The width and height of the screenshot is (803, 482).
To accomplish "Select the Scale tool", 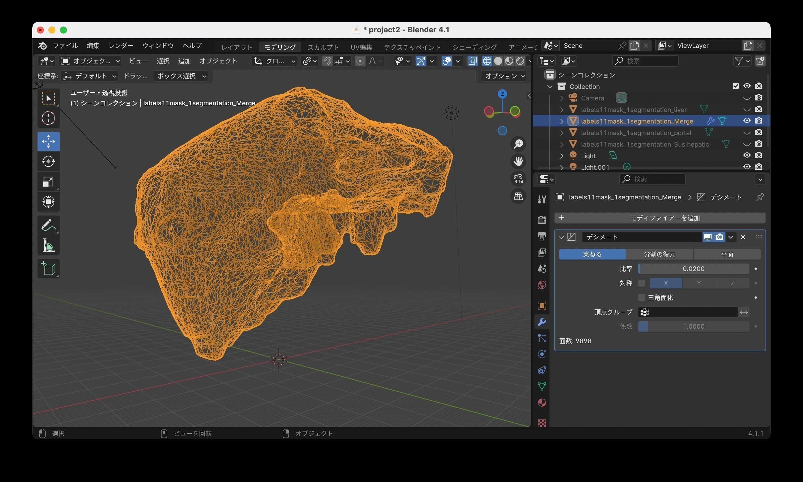I will 48,182.
